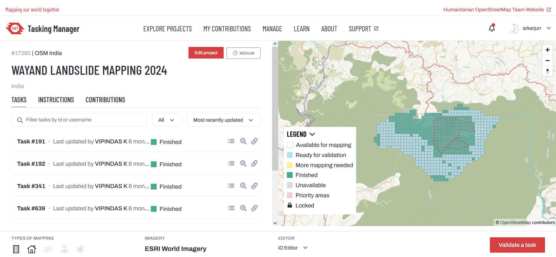
Task: Click the roads mapping type icon
Action: 16,249
